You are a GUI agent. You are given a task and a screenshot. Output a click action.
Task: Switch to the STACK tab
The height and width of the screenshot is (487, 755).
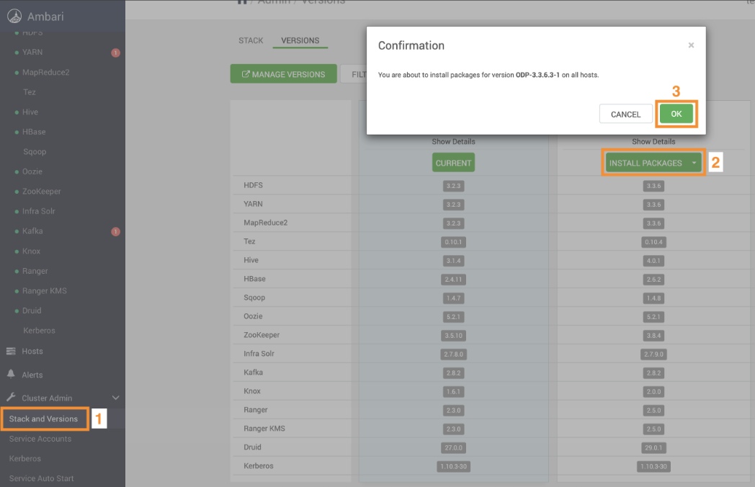coord(251,40)
